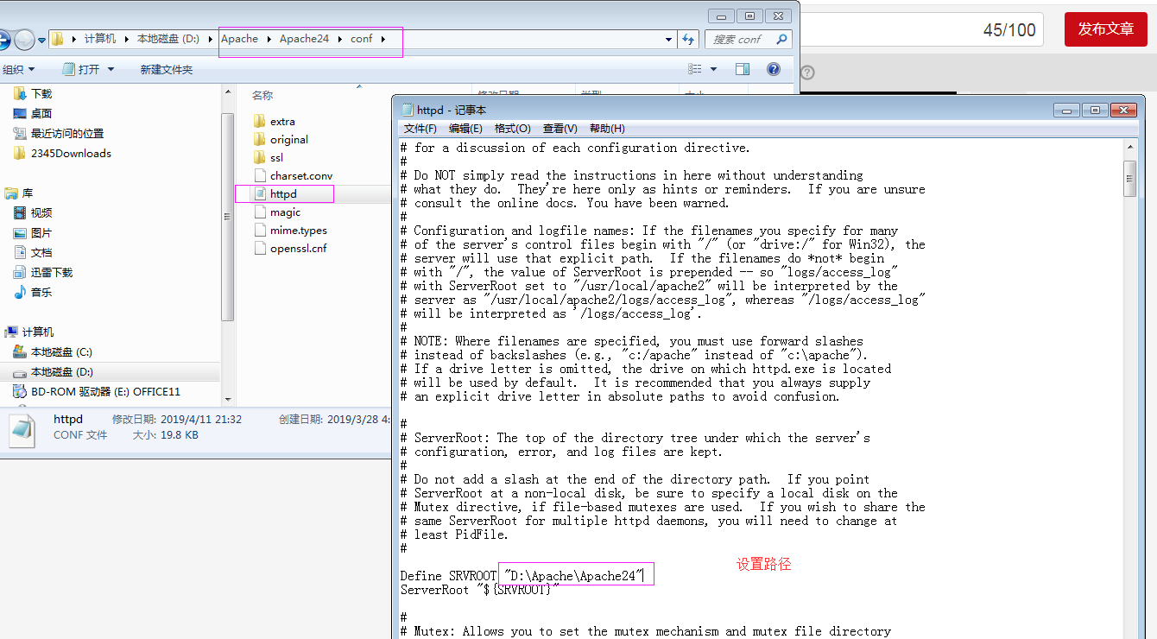The image size is (1157, 639).
Task: Click the search magnifier icon in Explorer
Action: click(781, 39)
